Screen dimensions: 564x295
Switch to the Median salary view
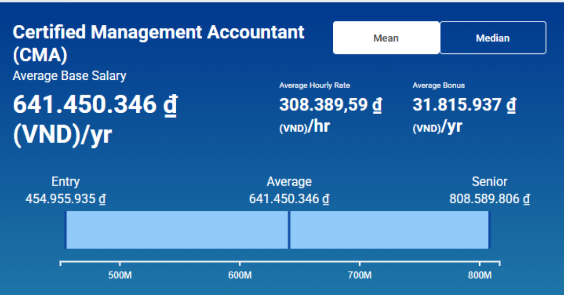(x=493, y=38)
